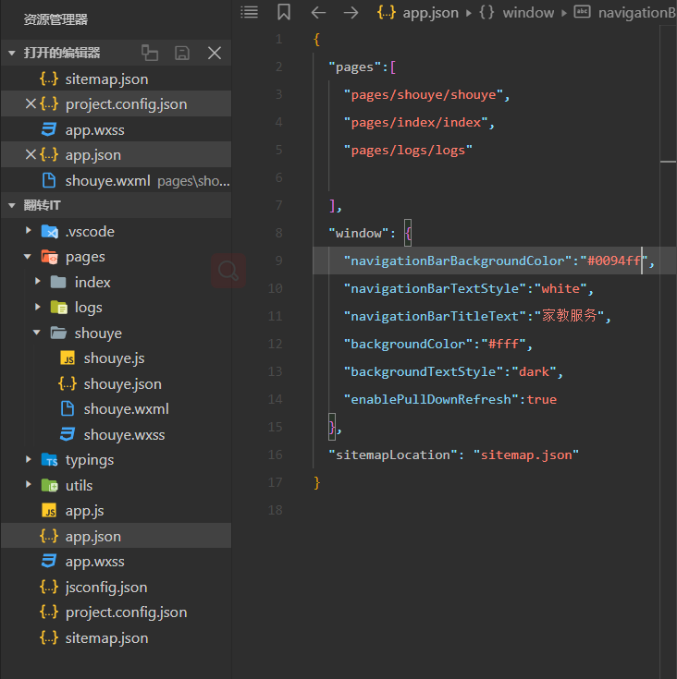This screenshot has width=677, height=679.
Task: Click the utils folder icon
Action: [x=49, y=485]
